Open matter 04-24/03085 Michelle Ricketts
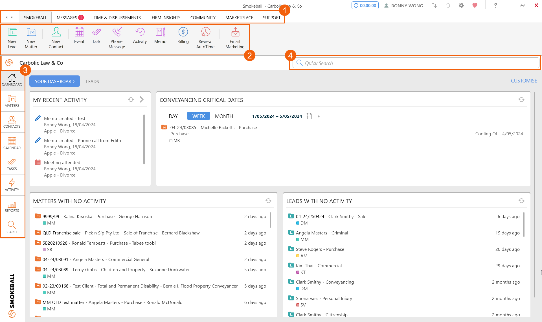 [x=214, y=128]
